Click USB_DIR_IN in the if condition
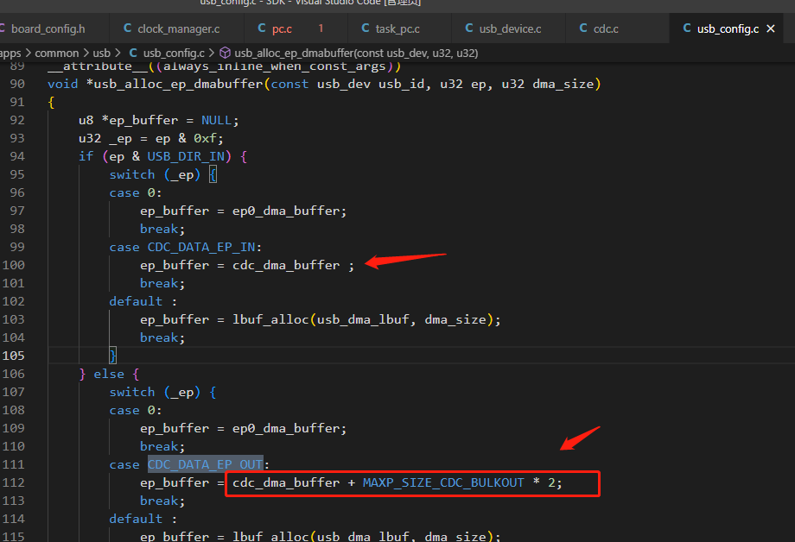The width and height of the screenshot is (795, 542). (186, 156)
